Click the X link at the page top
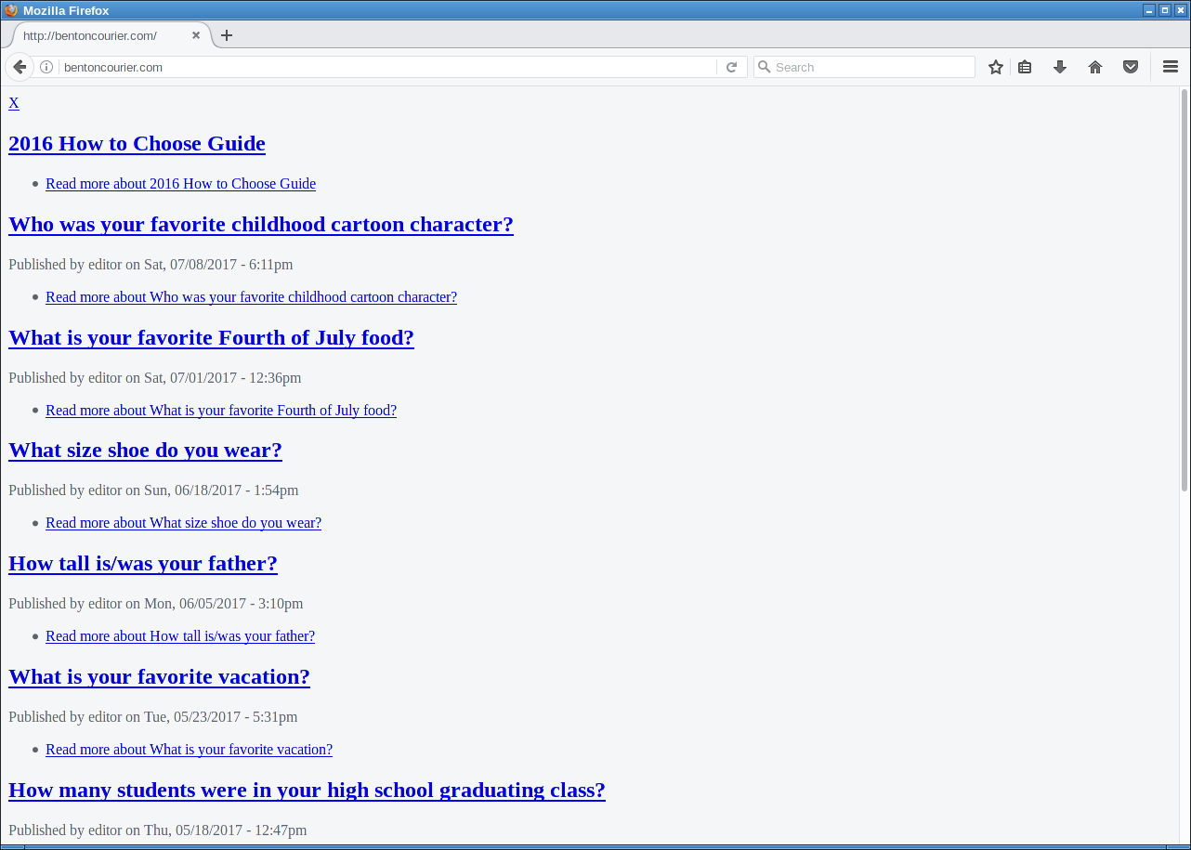The image size is (1191, 850). (x=14, y=103)
